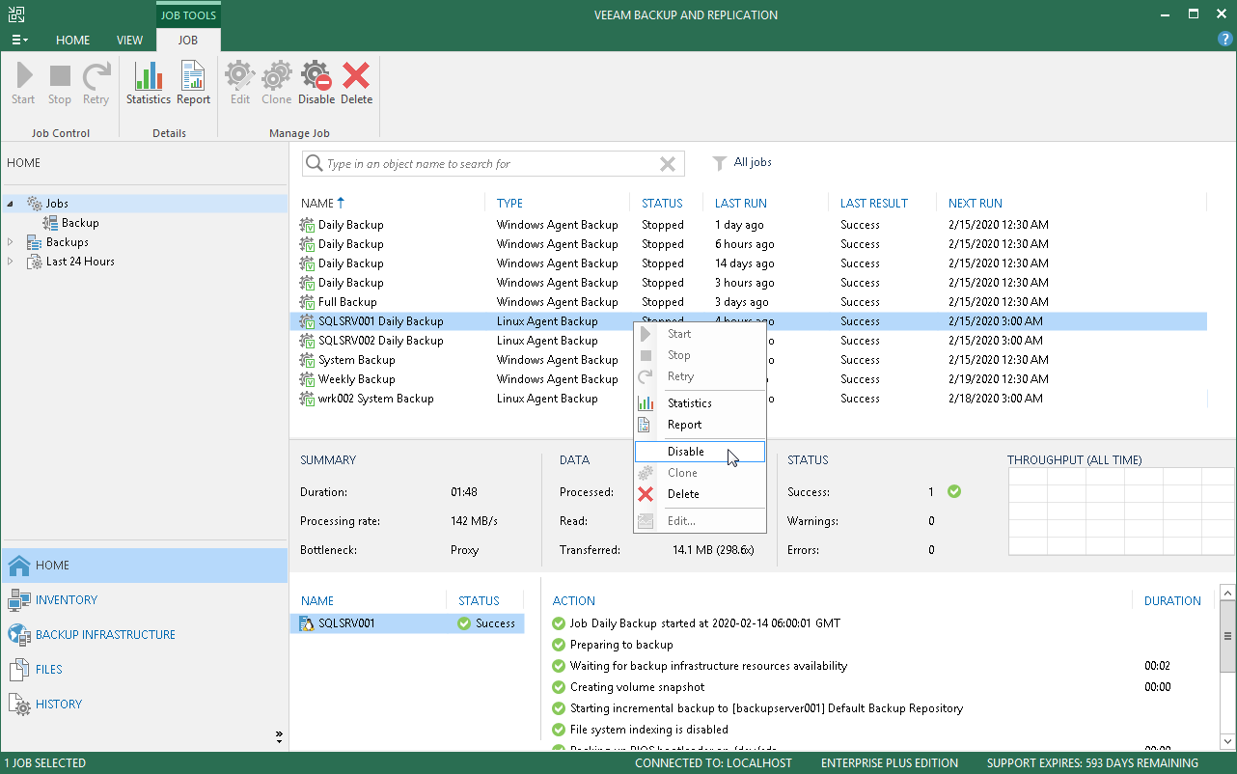Switch to the Inventory view

[66, 600]
